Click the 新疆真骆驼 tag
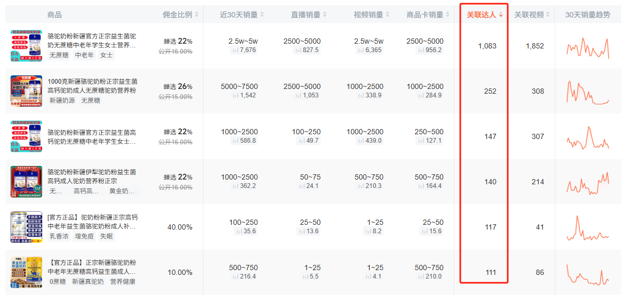 [x=88, y=281]
